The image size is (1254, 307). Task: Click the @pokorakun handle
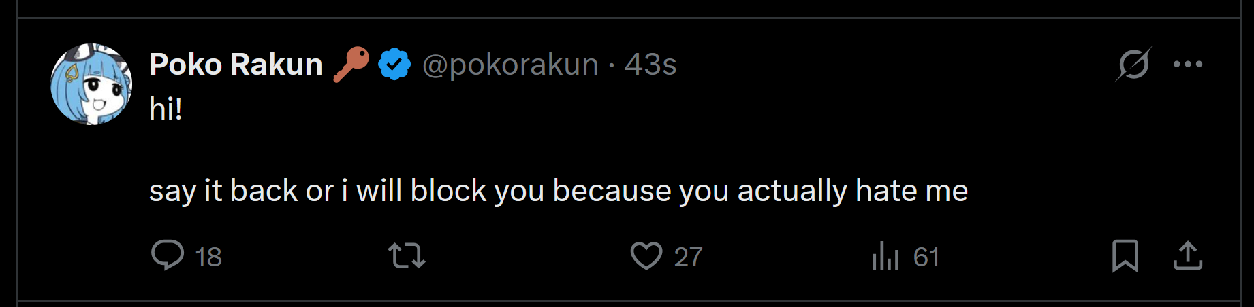pos(510,65)
